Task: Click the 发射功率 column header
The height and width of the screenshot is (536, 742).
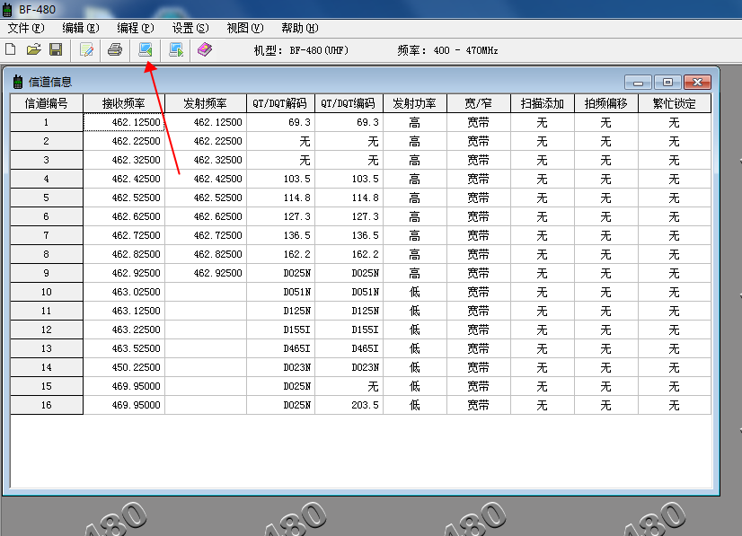Action: tap(414, 103)
